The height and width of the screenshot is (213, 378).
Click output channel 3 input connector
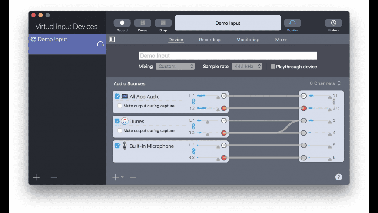[x=304, y=120]
